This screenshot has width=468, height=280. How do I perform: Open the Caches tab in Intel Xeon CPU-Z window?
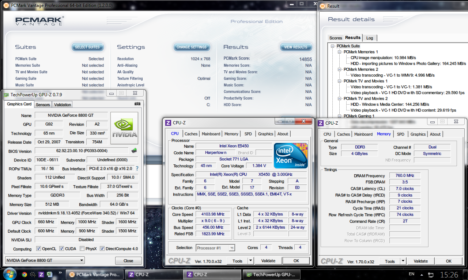click(191, 134)
